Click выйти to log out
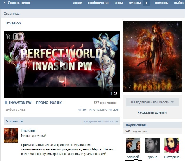 pos(179,3)
